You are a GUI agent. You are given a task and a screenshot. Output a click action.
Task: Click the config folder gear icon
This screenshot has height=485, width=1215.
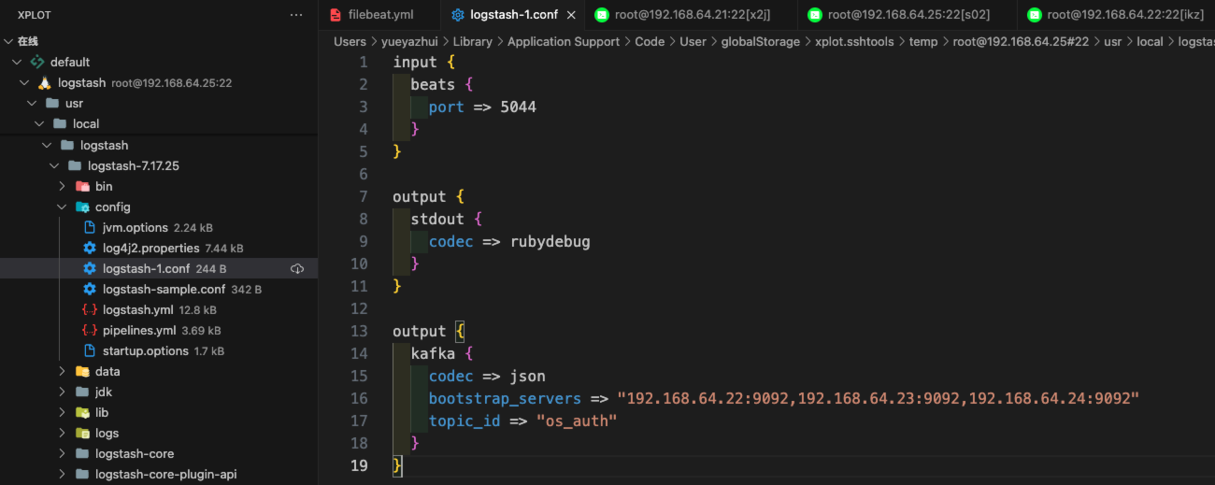click(x=82, y=207)
